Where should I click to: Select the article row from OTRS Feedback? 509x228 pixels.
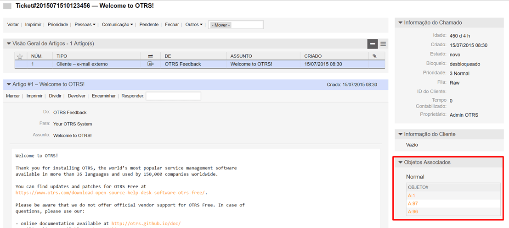[x=182, y=64]
